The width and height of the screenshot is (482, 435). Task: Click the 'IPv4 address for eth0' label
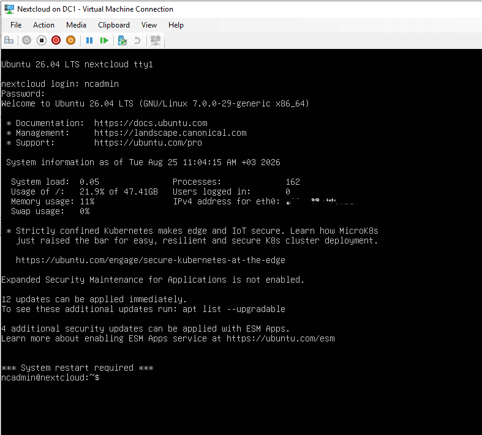pos(227,201)
